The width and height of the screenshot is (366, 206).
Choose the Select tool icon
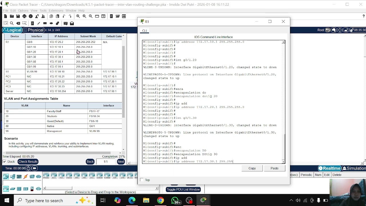[x=5, y=23]
